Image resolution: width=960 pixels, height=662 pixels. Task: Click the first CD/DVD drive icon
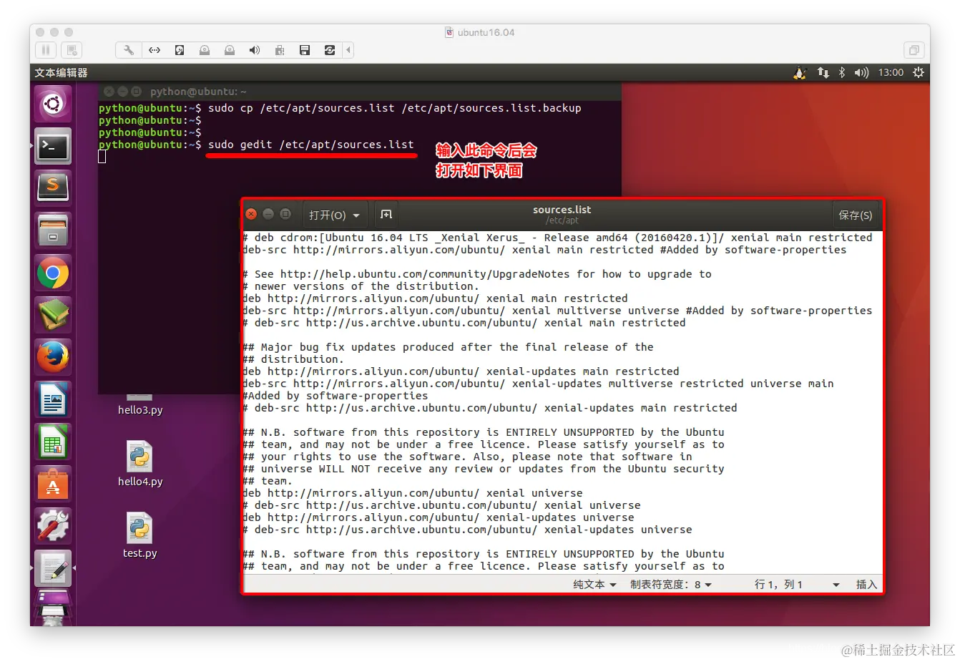205,50
